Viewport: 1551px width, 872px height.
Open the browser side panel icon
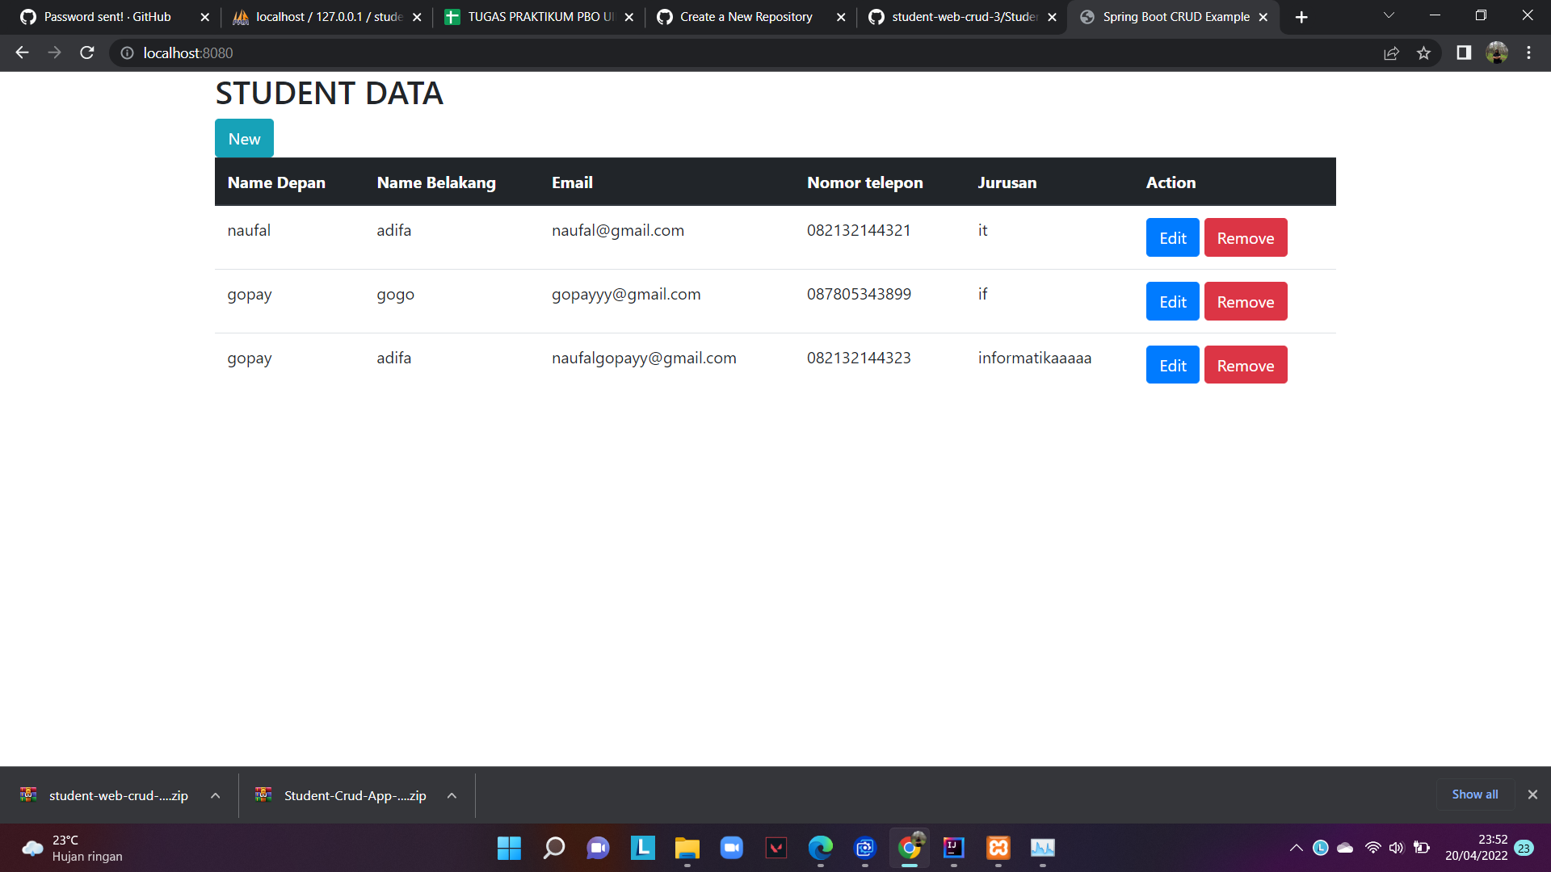pyautogui.click(x=1464, y=52)
